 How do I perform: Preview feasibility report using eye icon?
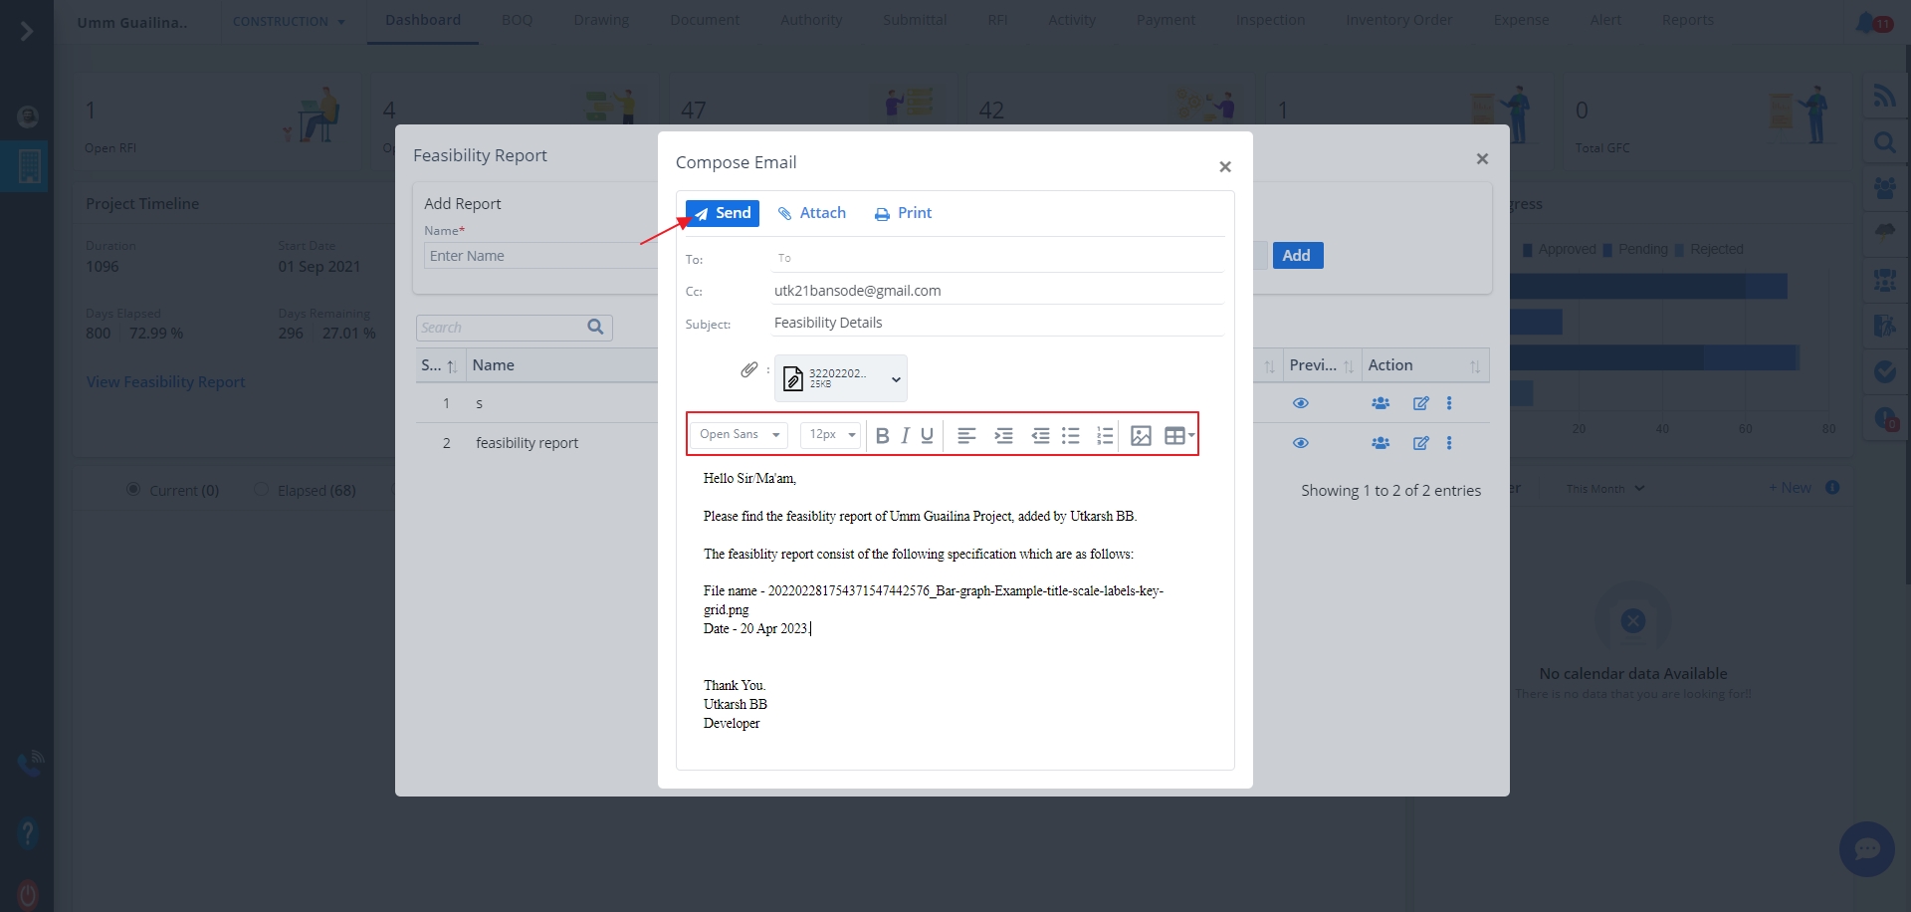click(1300, 443)
